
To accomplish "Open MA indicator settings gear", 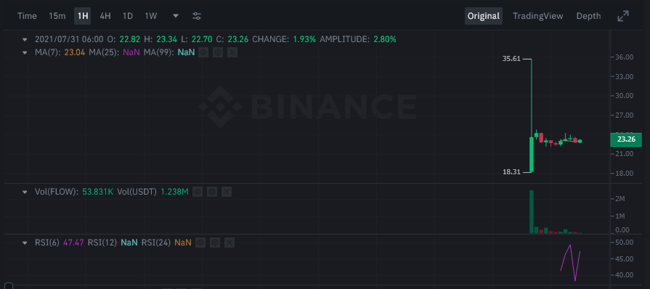I will click(x=218, y=53).
